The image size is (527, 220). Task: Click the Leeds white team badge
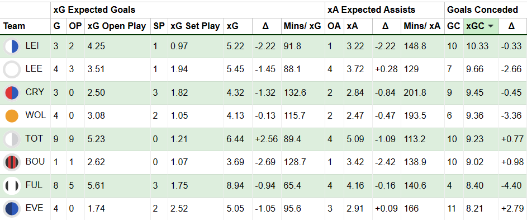12,70
